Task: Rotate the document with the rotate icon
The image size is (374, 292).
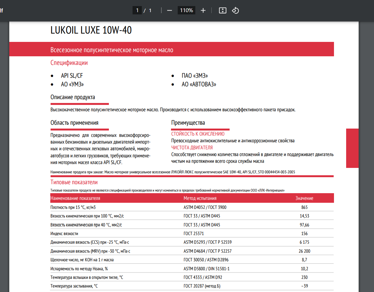Action: tap(235, 11)
